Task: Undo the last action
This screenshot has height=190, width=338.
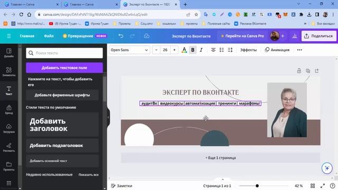Action: point(121,36)
